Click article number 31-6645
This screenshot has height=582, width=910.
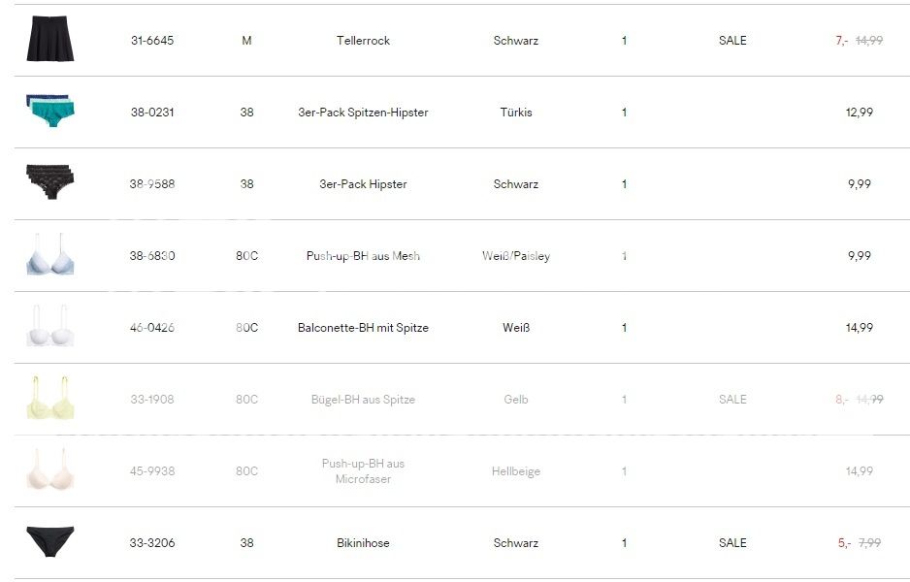pos(152,41)
